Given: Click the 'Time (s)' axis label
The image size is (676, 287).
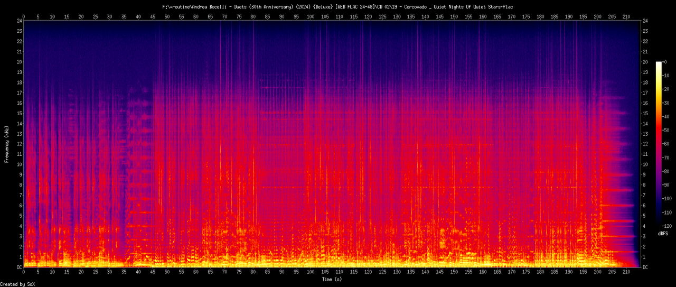Looking at the screenshot, I should (x=333, y=279).
